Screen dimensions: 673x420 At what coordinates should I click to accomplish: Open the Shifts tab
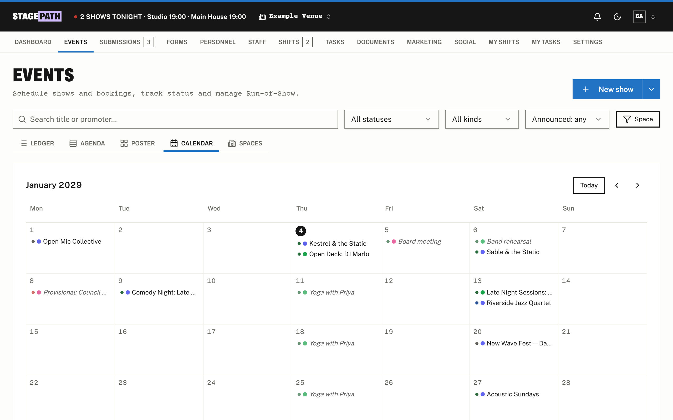[x=295, y=42]
